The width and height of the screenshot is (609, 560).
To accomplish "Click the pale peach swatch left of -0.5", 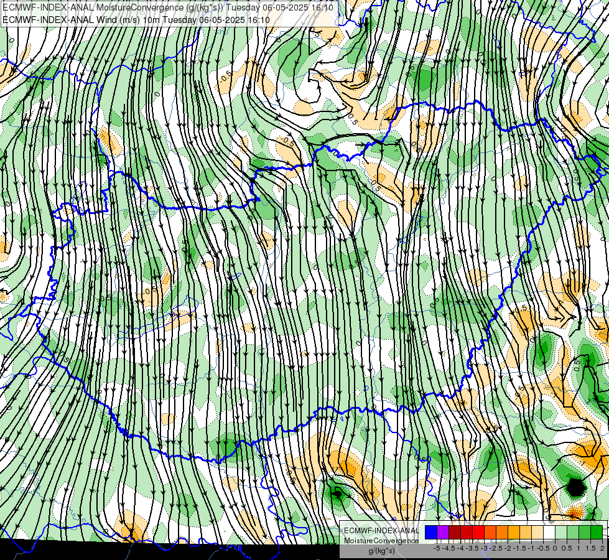I will click(x=537, y=533).
